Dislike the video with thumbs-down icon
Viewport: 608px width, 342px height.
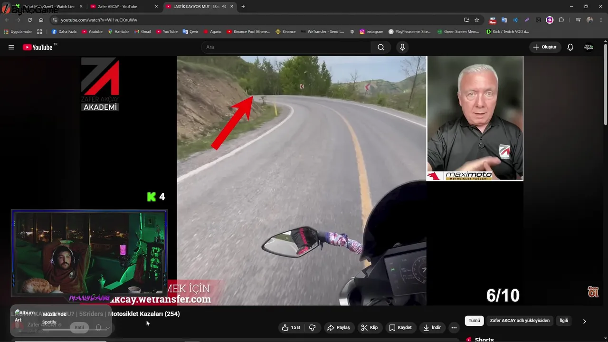(312, 328)
